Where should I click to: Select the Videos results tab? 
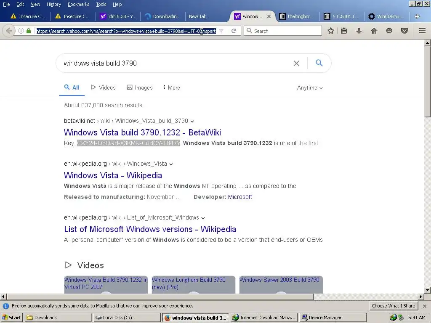click(x=104, y=87)
